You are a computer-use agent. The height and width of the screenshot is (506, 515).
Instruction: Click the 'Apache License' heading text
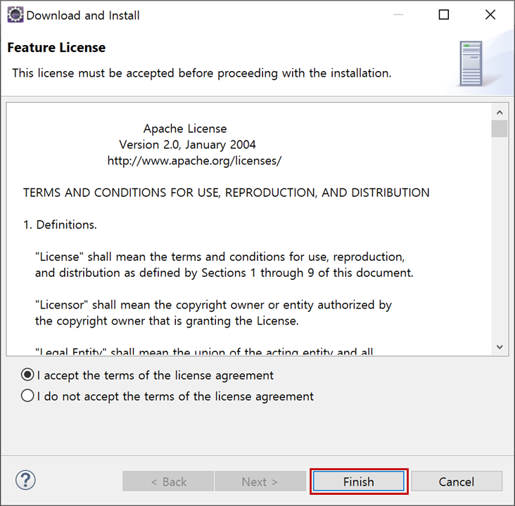tap(185, 129)
